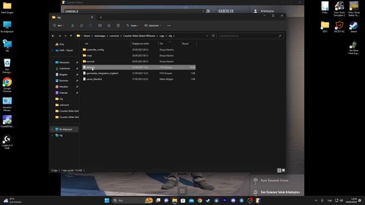Open Google Chrome desktop shortcut

click(7, 85)
